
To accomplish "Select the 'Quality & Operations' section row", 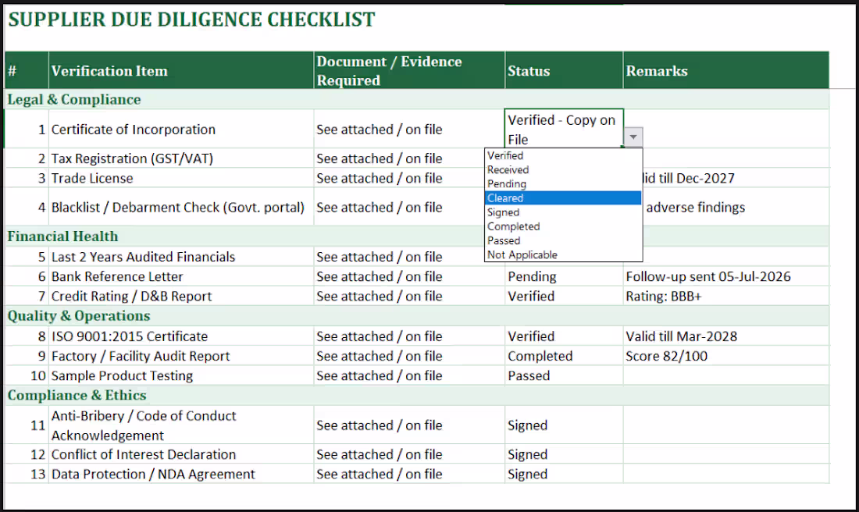I will [x=417, y=316].
